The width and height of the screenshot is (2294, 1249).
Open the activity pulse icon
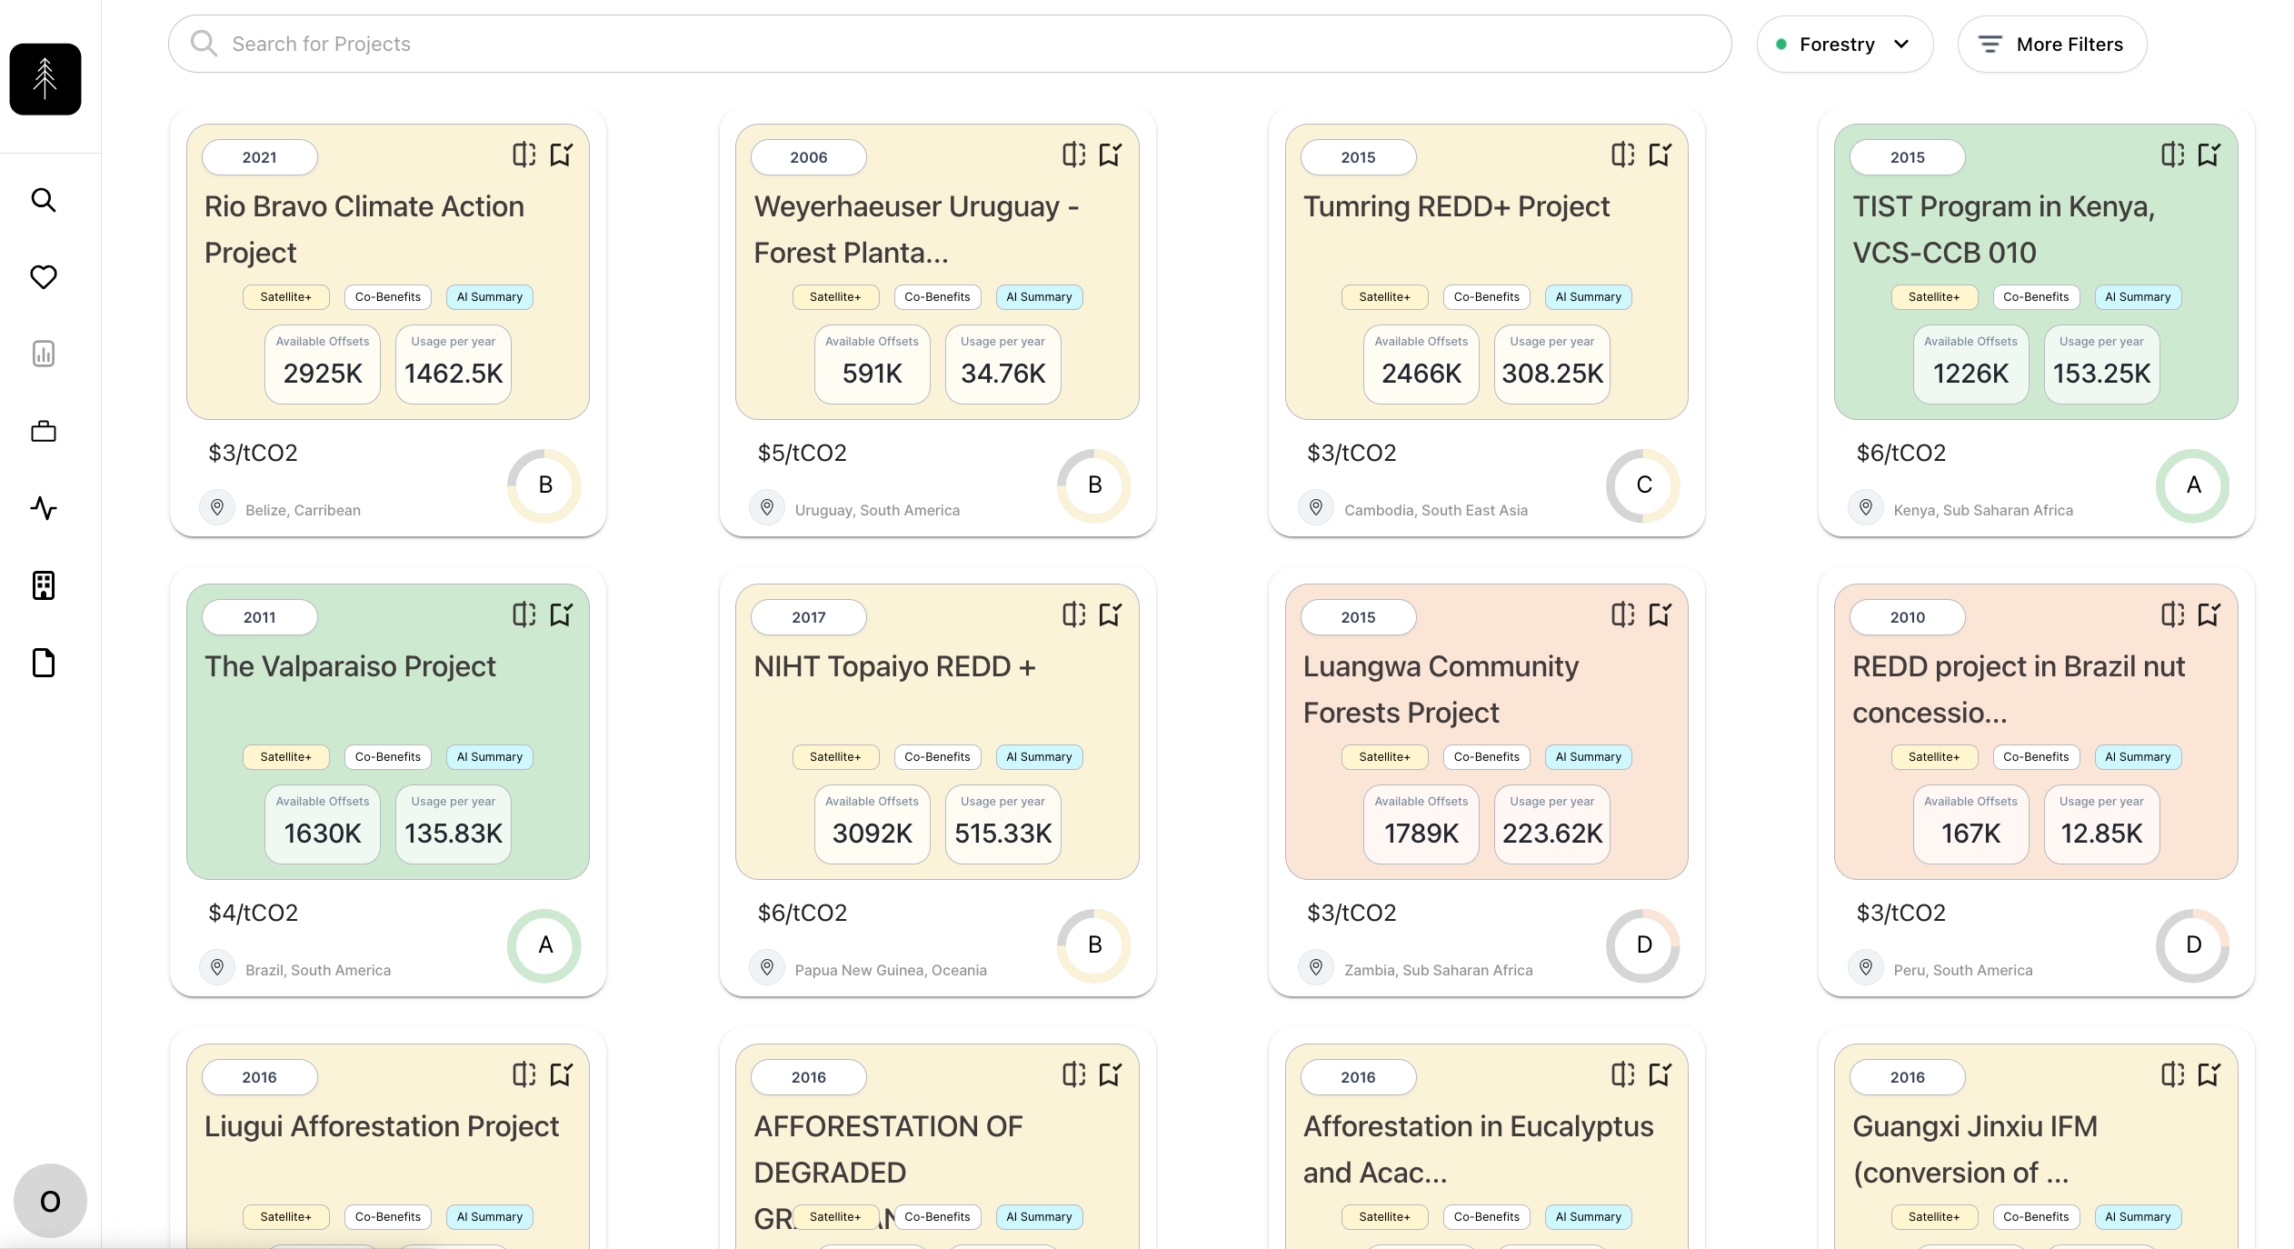click(x=44, y=507)
